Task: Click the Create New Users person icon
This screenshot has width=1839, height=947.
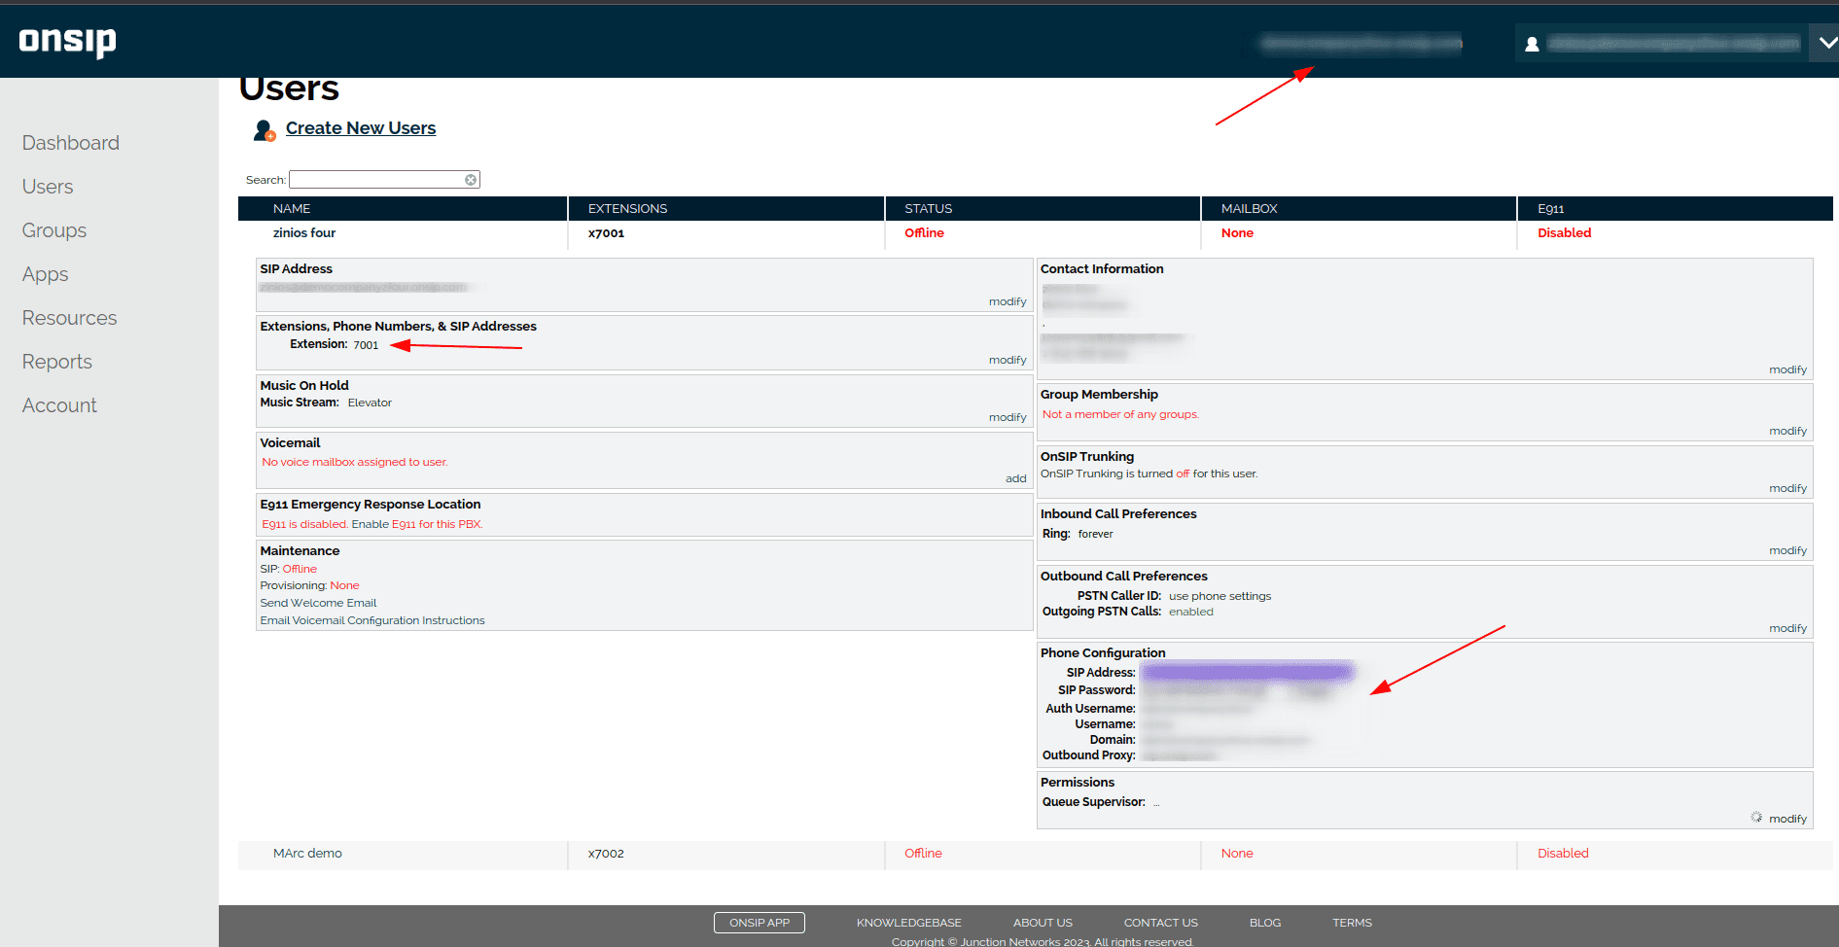Action: 265,129
